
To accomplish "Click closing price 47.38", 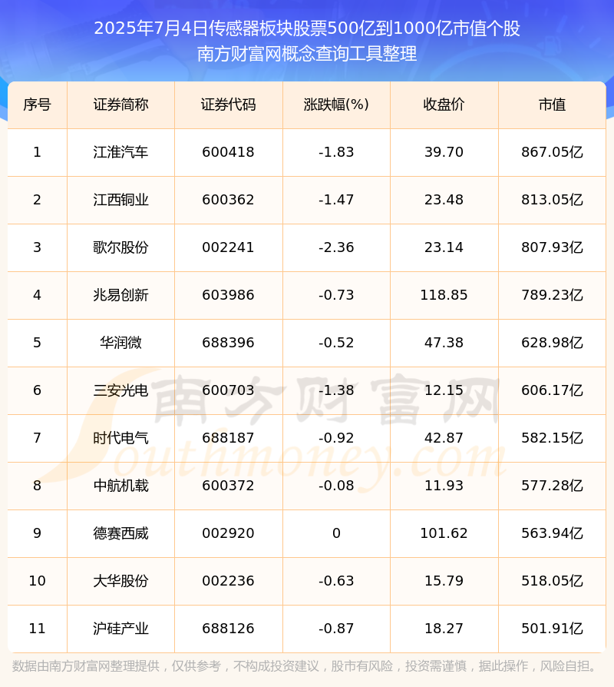I will click(x=444, y=343).
